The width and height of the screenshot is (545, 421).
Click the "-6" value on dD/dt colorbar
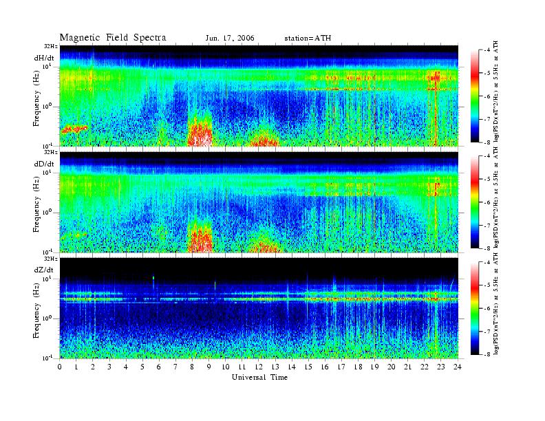point(487,202)
